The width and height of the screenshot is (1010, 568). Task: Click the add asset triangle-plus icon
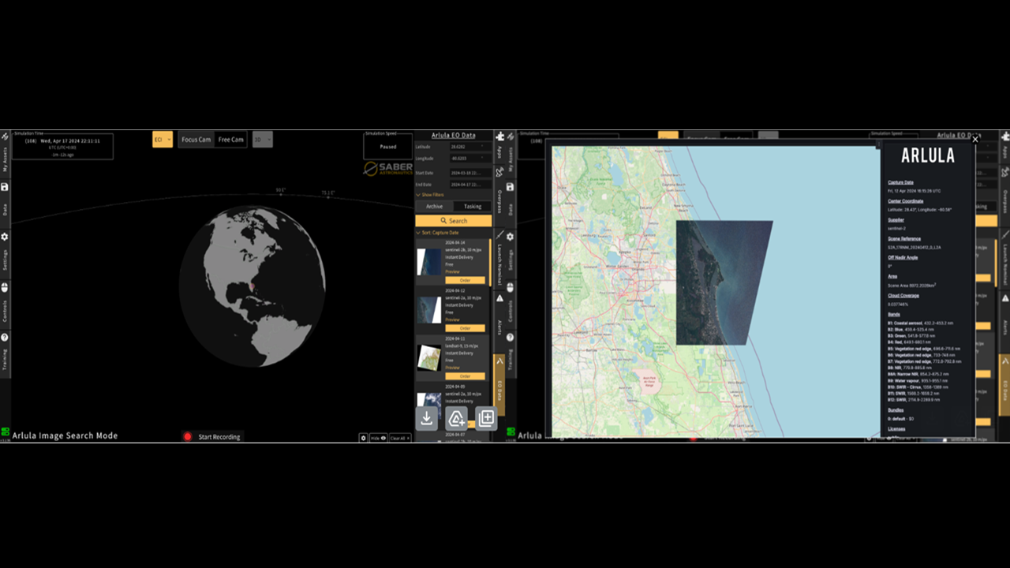click(x=457, y=418)
